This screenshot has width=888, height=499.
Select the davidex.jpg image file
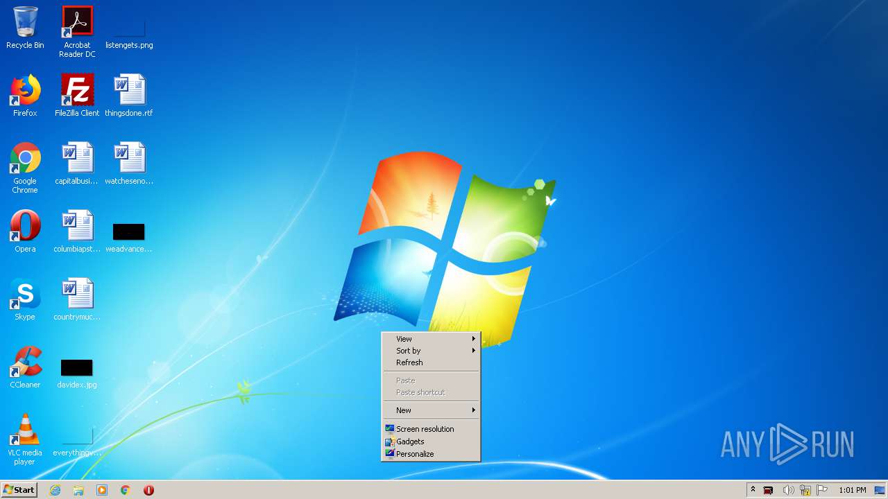point(77,373)
